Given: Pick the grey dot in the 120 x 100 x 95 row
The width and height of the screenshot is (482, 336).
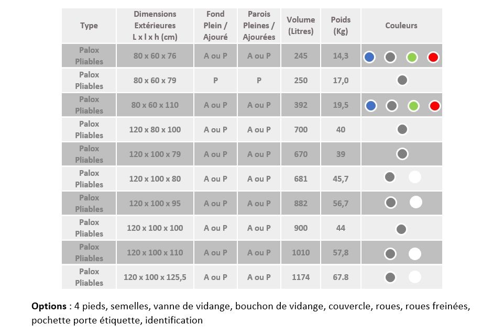Looking at the screenshot, I should point(390,203).
